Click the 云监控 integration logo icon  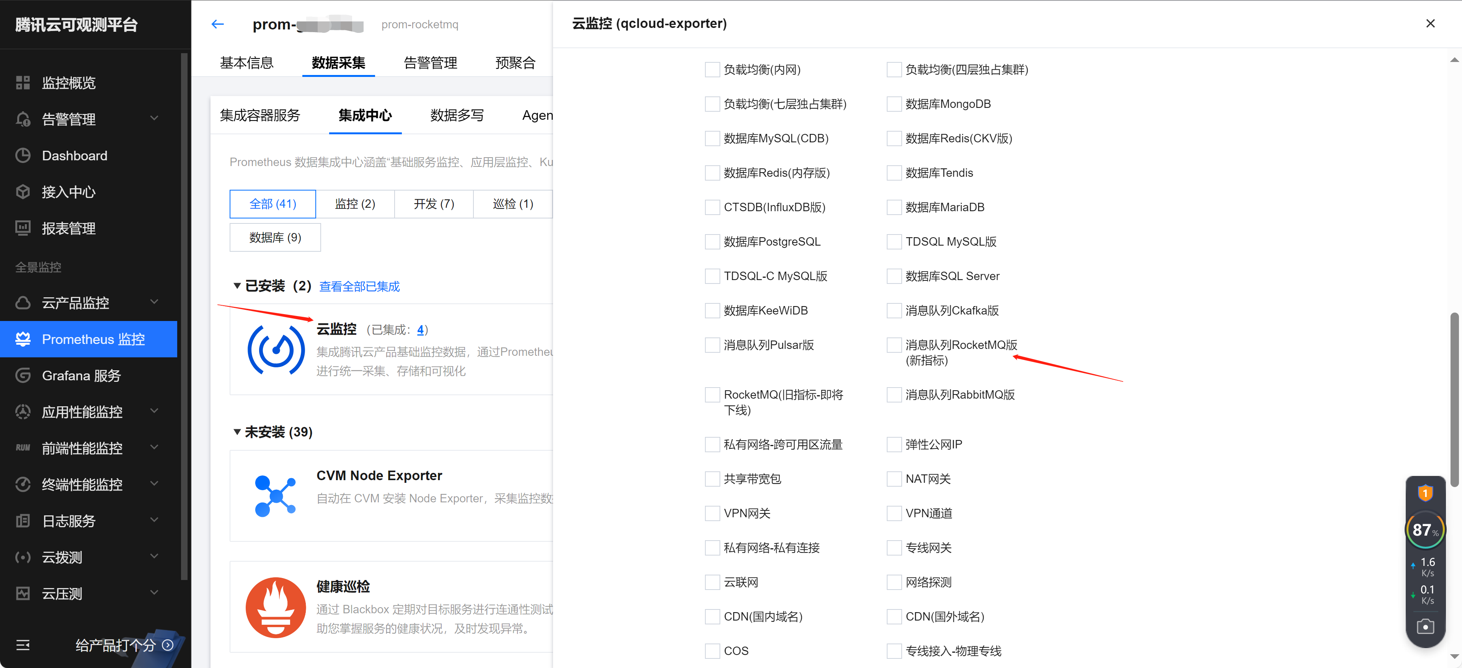[x=276, y=350]
